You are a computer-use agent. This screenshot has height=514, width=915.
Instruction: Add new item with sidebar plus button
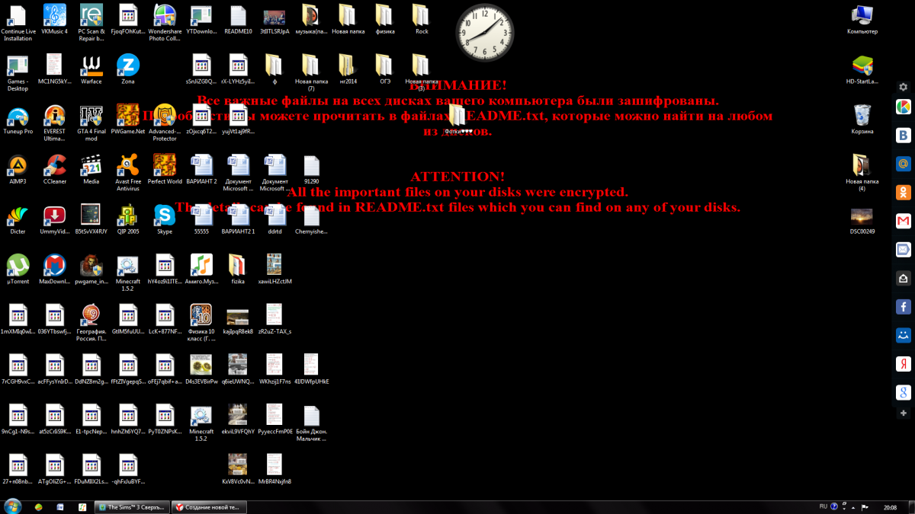(x=904, y=413)
